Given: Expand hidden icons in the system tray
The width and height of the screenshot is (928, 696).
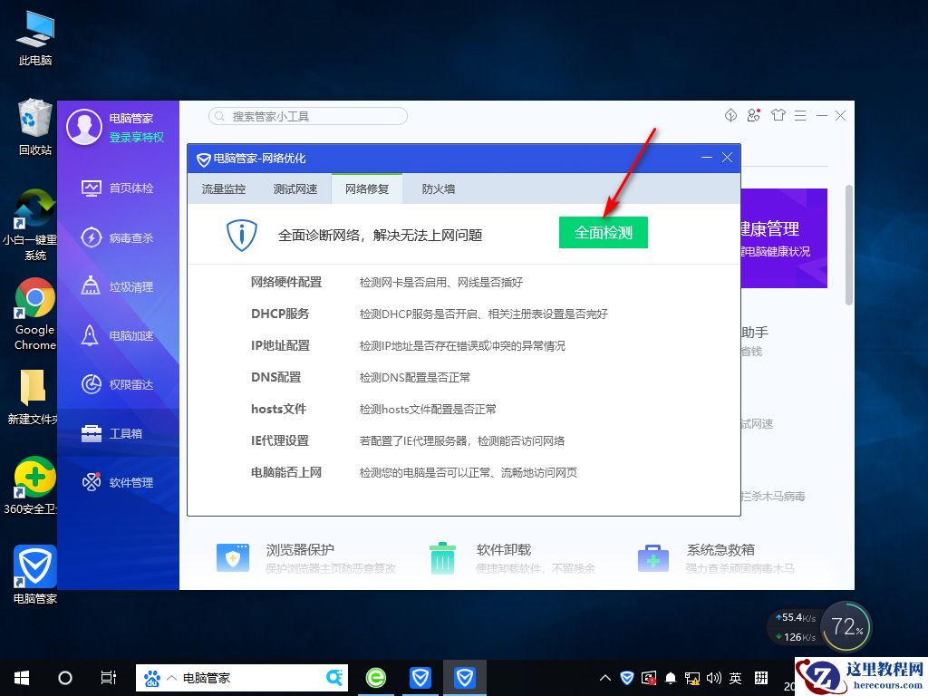Looking at the screenshot, I should click(604, 677).
